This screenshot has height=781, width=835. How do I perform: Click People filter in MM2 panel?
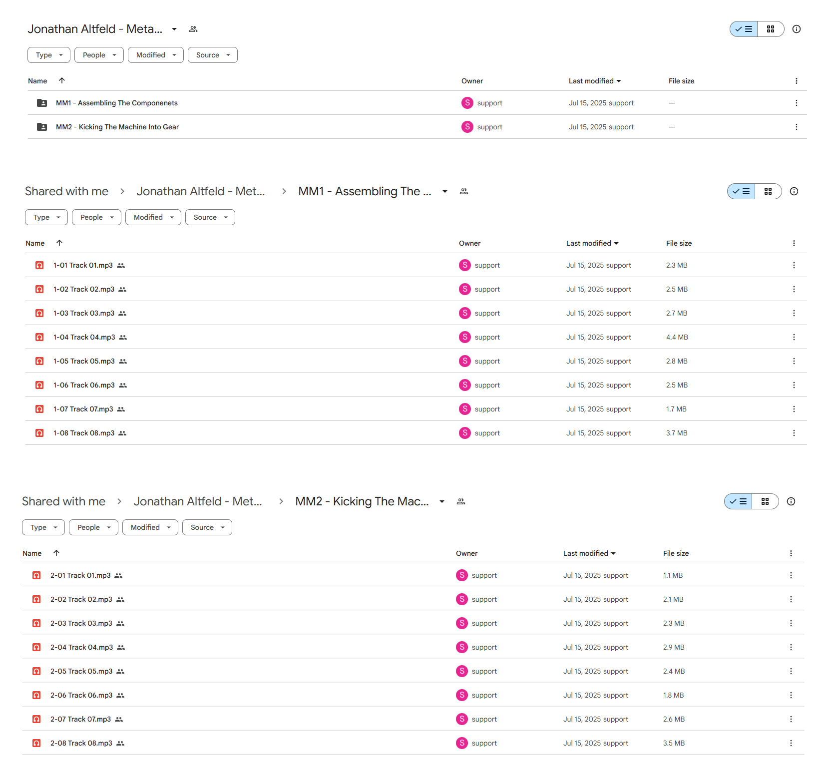tap(93, 527)
